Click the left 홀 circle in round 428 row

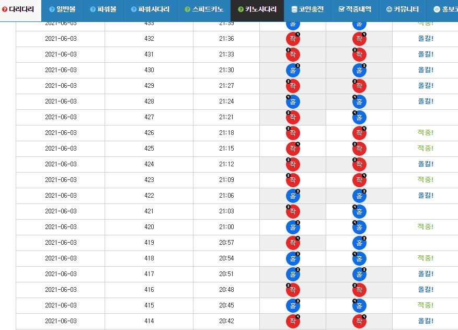(293, 101)
